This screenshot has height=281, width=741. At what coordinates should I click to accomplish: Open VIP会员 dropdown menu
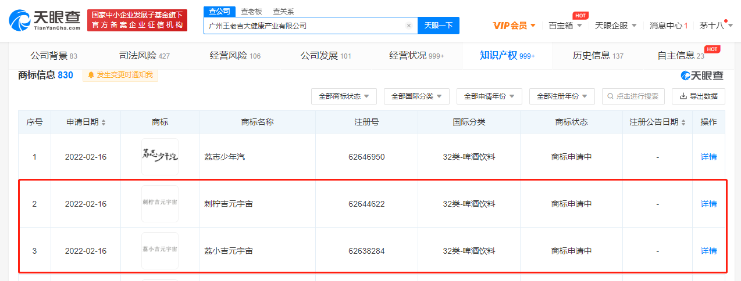coord(514,26)
